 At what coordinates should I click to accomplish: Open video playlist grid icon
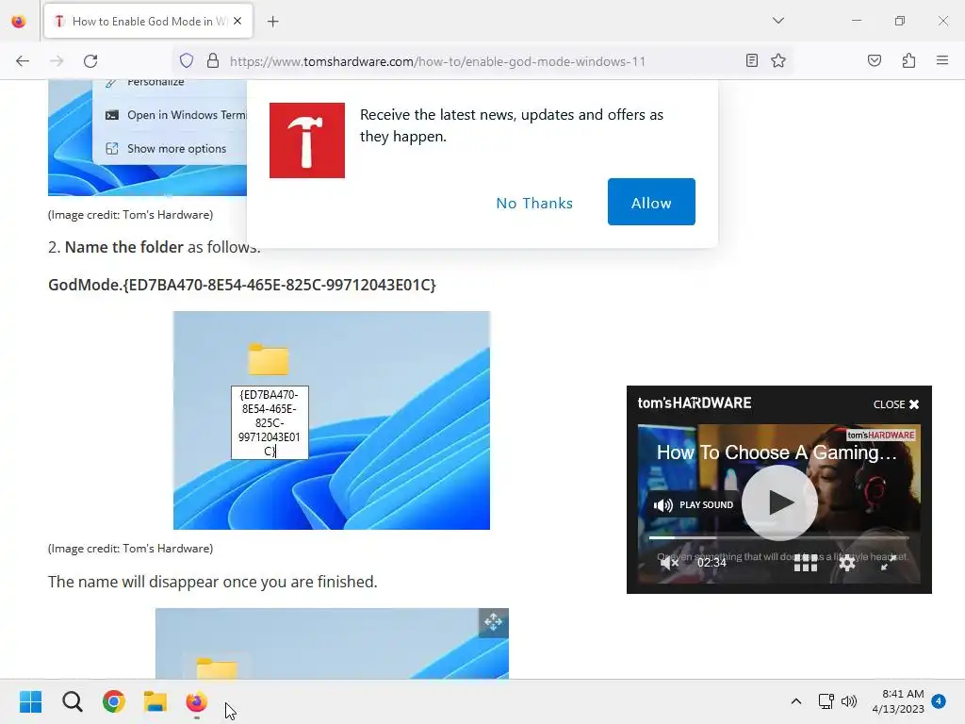click(806, 563)
